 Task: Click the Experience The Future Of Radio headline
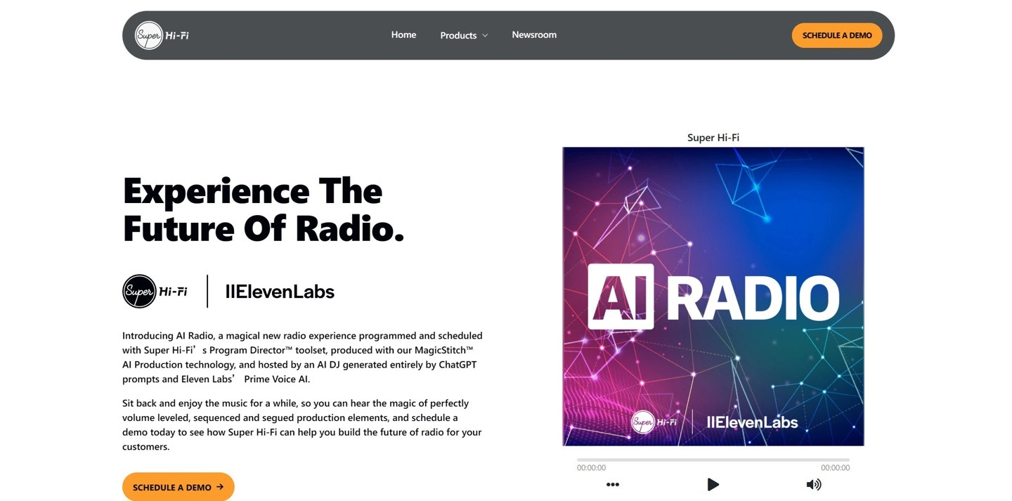(264, 209)
